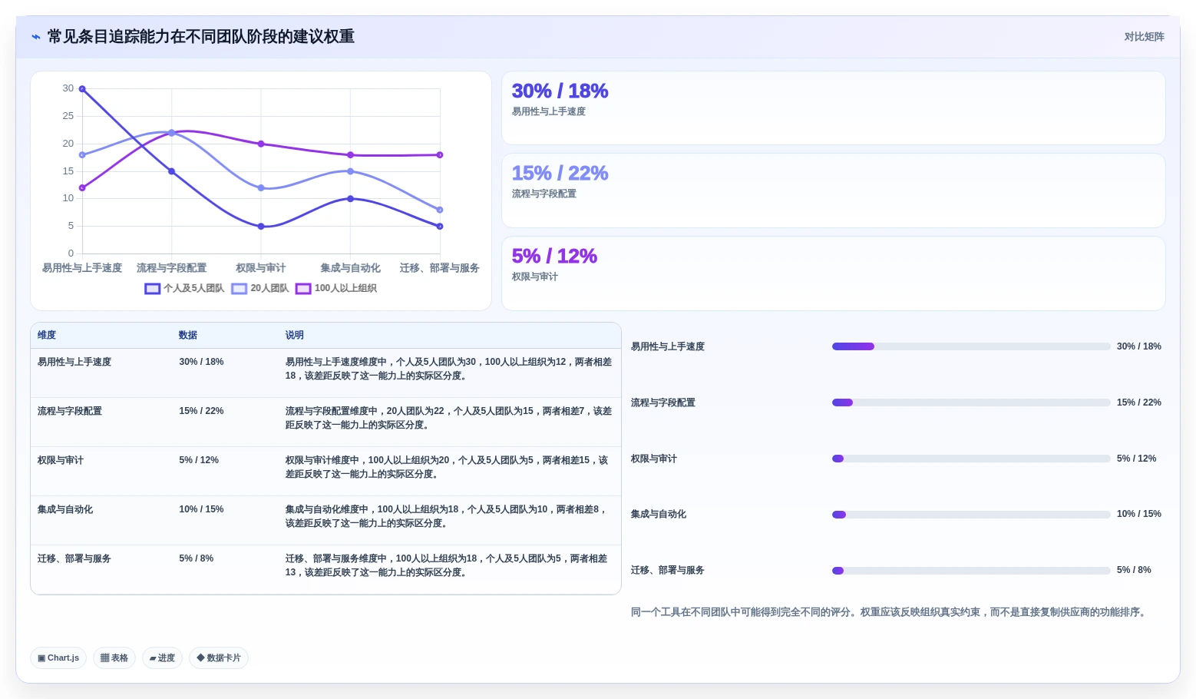This screenshot has width=1196, height=699.
Task: Click the description for 权限与审计 row
Action: 448,467
